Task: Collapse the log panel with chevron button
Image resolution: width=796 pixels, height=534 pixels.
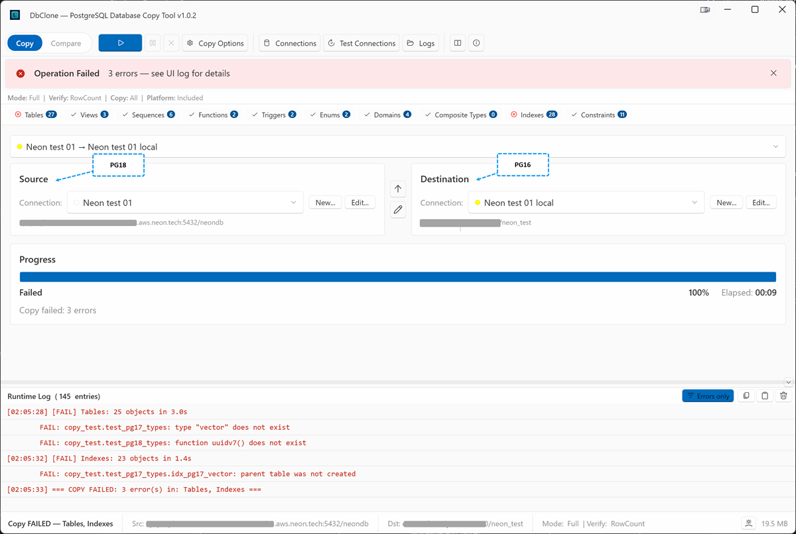Action: [788, 382]
